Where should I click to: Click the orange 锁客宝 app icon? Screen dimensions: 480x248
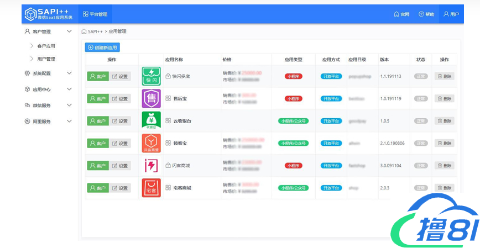[x=151, y=143]
